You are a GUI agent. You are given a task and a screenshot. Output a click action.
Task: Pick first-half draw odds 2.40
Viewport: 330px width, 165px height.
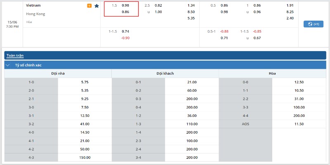(x=290, y=18)
